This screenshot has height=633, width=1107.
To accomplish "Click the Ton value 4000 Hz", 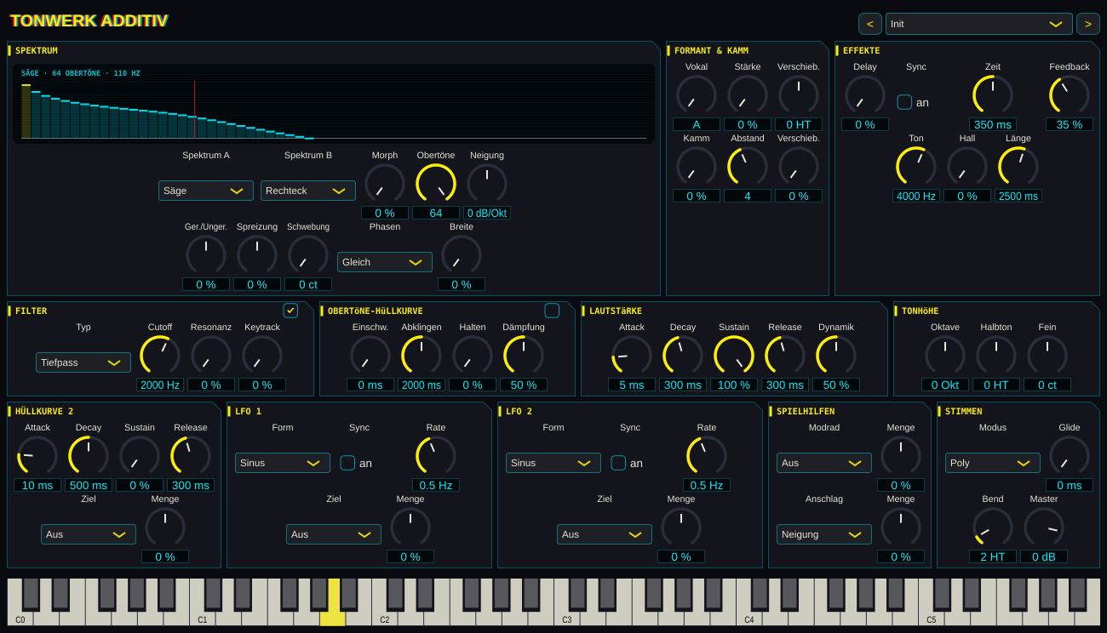I will 916,196.
